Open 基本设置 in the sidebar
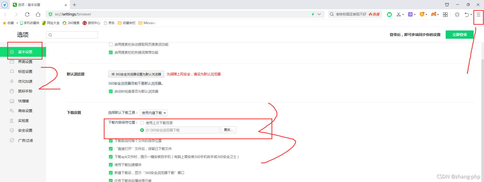 (23, 52)
